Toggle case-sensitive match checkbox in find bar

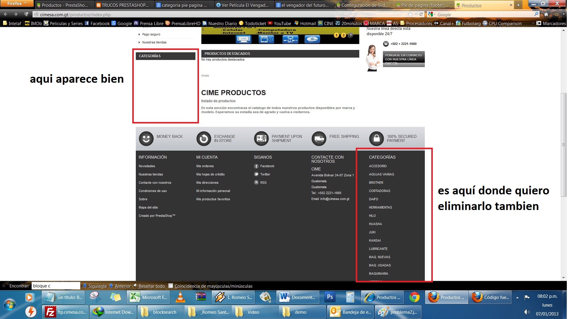[171, 286]
